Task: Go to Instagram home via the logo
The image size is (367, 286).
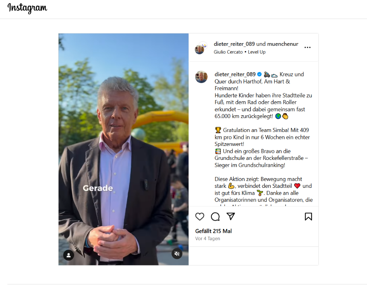Action: (28, 8)
